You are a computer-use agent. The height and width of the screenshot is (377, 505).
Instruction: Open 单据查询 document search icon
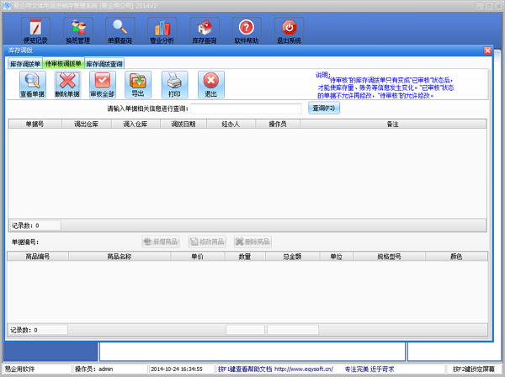pos(120,31)
